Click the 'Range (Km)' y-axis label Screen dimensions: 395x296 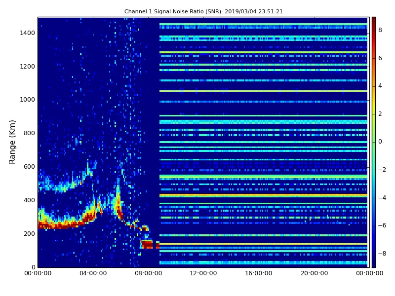(12, 142)
